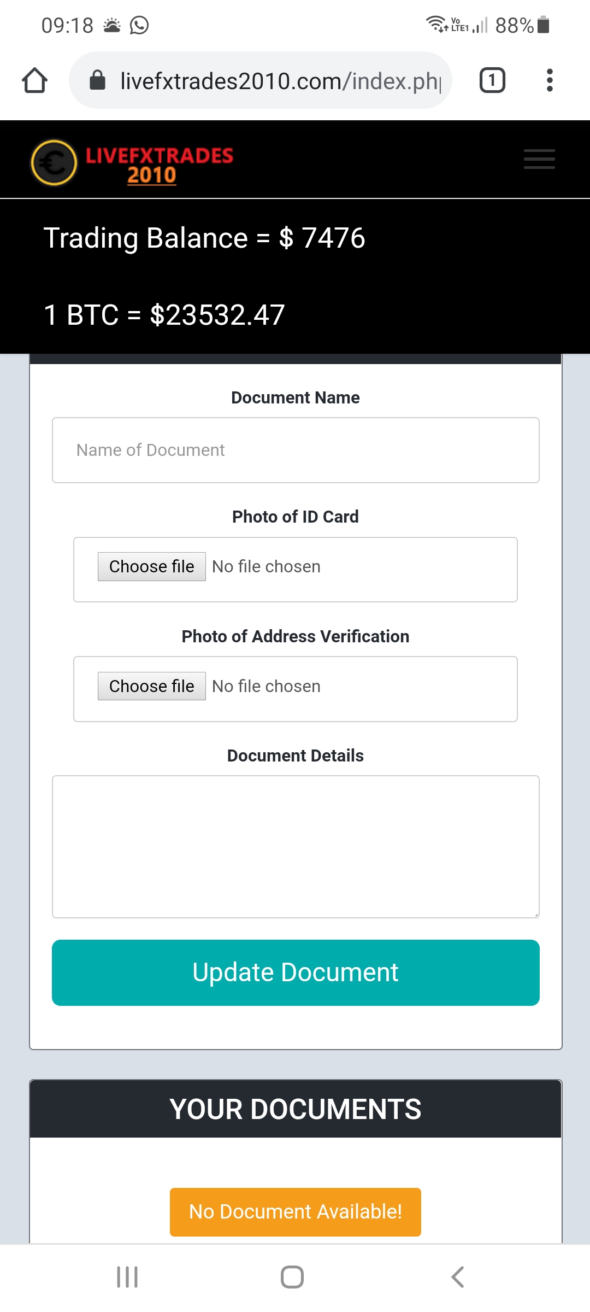Screen dimensions: 590x1312
Task: Choose file for Photo of ID Card
Action: [x=152, y=566]
